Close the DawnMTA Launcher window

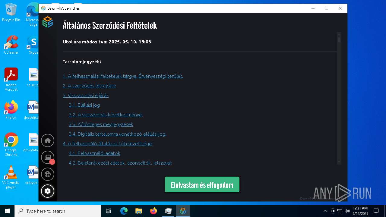click(340, 8)
